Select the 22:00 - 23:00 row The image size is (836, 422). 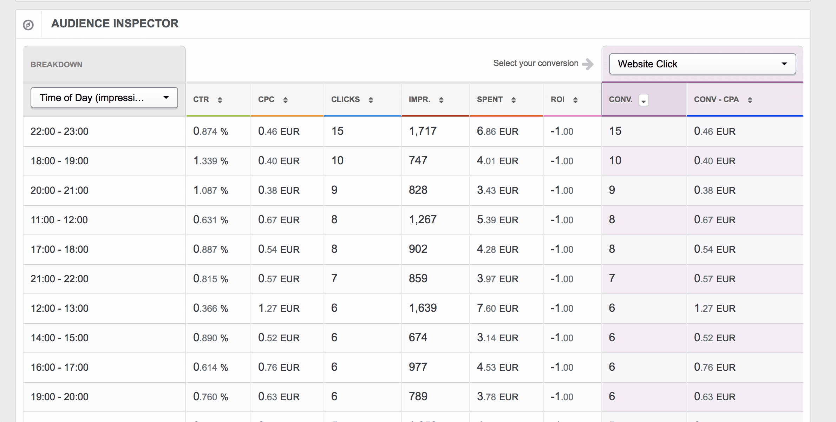tap(59, 131)
